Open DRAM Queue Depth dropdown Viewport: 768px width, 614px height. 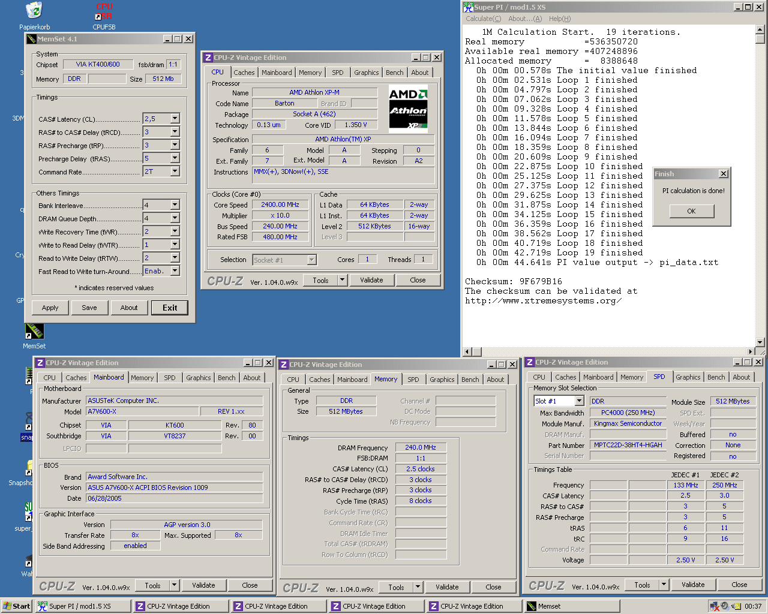175,218
